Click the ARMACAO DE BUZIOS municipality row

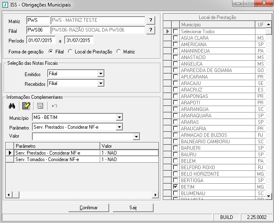coord(215,135)
